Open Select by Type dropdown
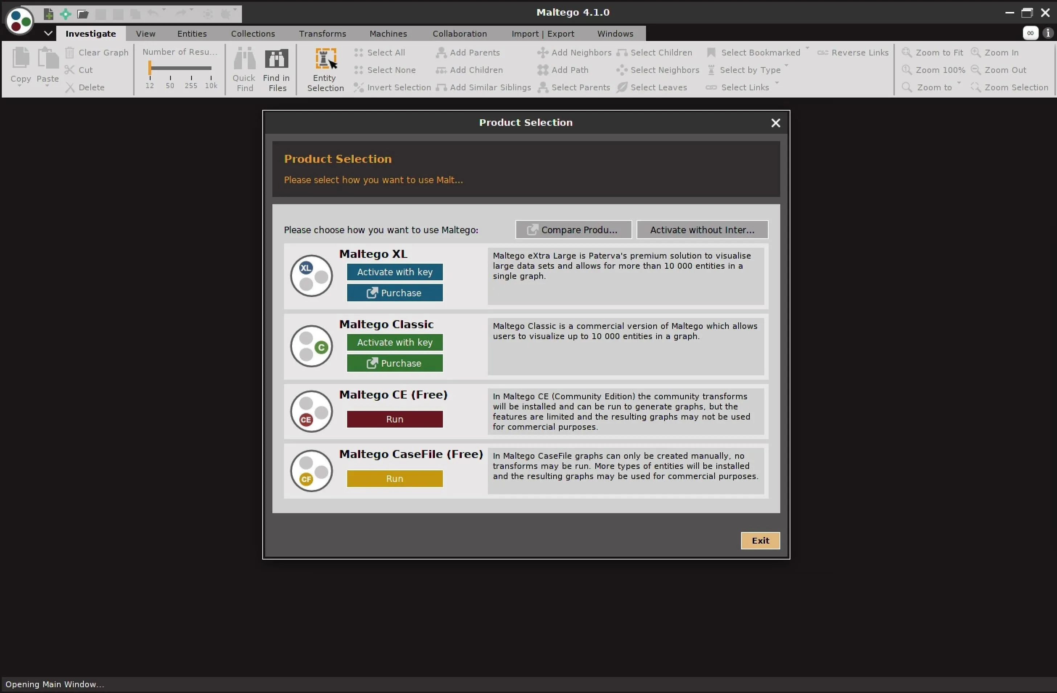1057x693 pixels. tap(786, 65)
